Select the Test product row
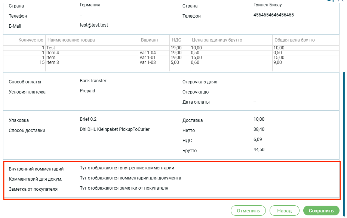347x218 pixels. (51, 48)
